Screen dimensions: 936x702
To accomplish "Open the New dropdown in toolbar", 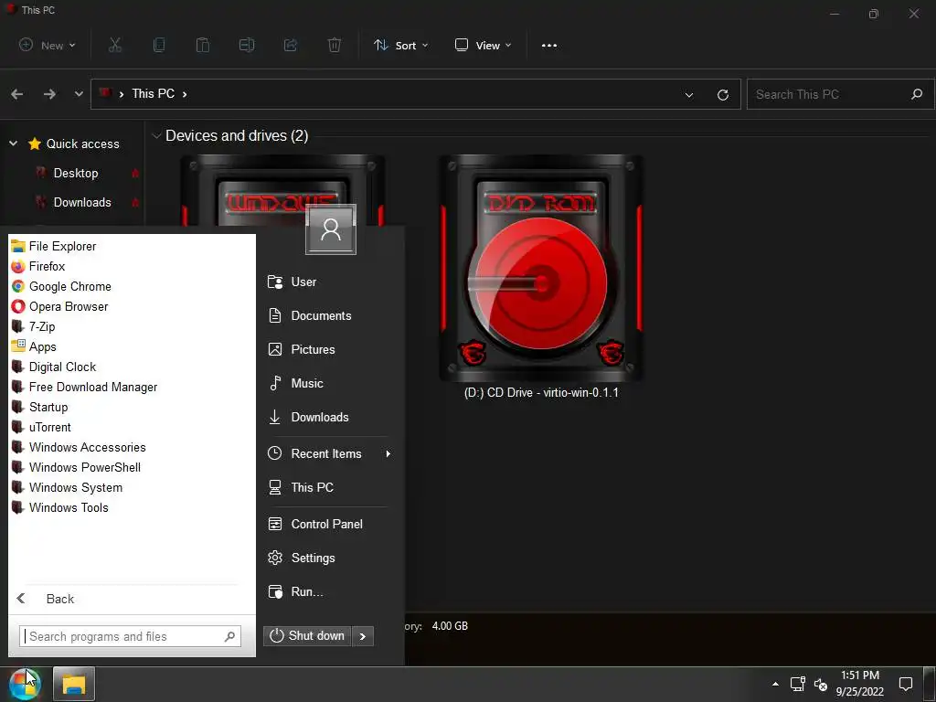I will 48,45.
